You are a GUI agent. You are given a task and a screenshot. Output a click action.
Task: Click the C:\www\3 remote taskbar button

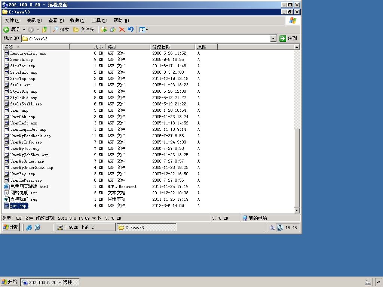147,227
